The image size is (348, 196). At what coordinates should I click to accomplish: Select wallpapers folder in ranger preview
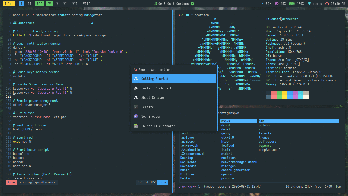coord(268,142)
